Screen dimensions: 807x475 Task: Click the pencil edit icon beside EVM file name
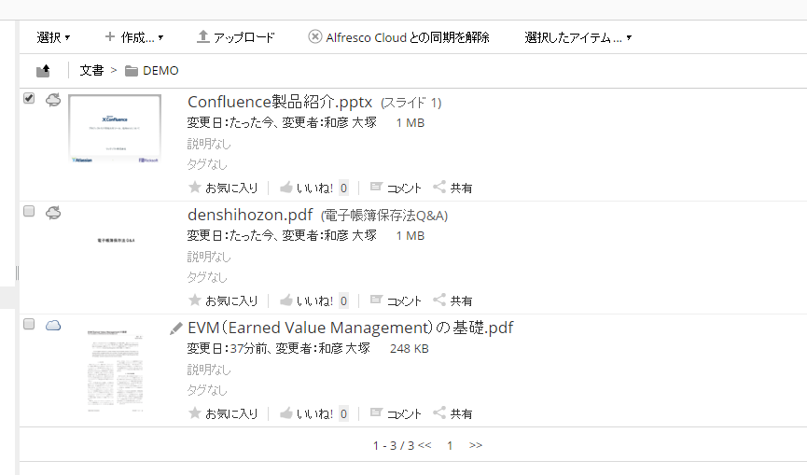176,328
